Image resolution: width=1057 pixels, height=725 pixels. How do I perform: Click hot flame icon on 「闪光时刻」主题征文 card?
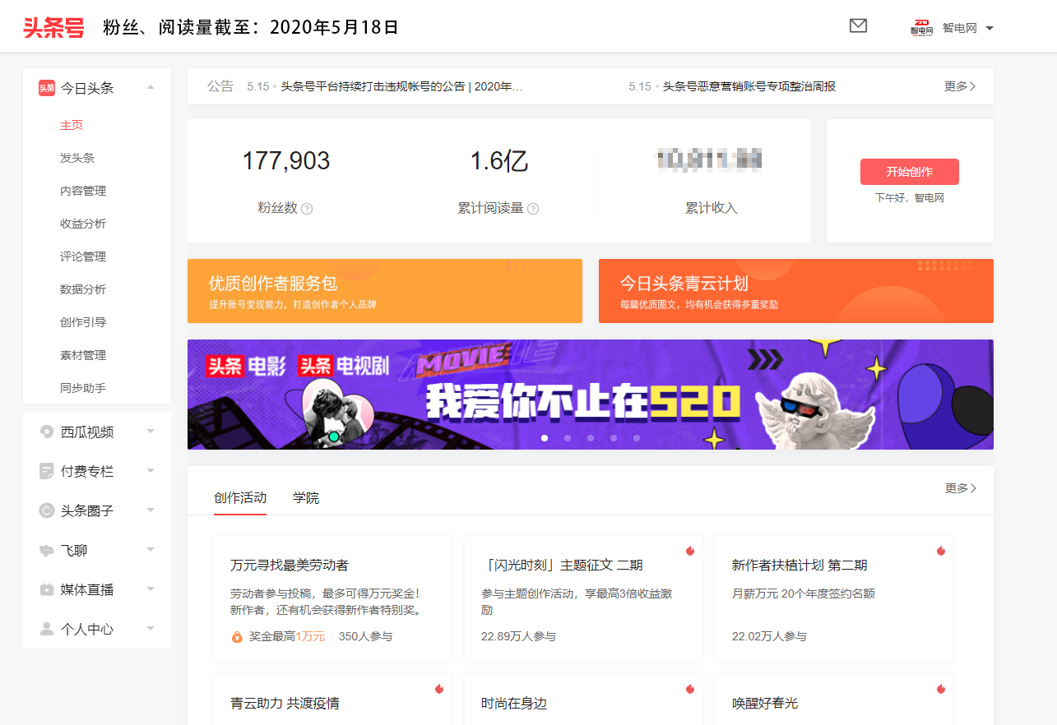(x=690, y=551)
